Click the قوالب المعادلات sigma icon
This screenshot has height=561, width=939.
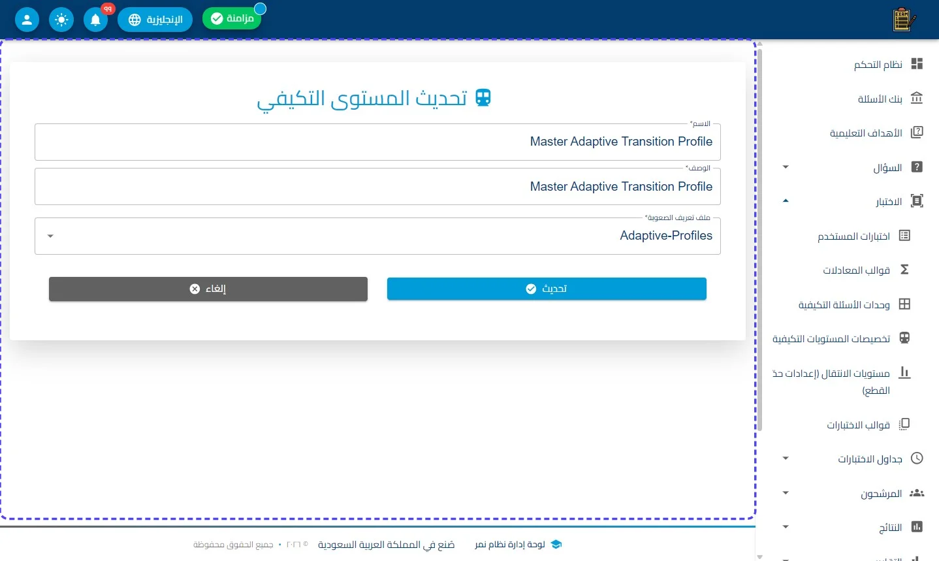(x=904, y=269)
